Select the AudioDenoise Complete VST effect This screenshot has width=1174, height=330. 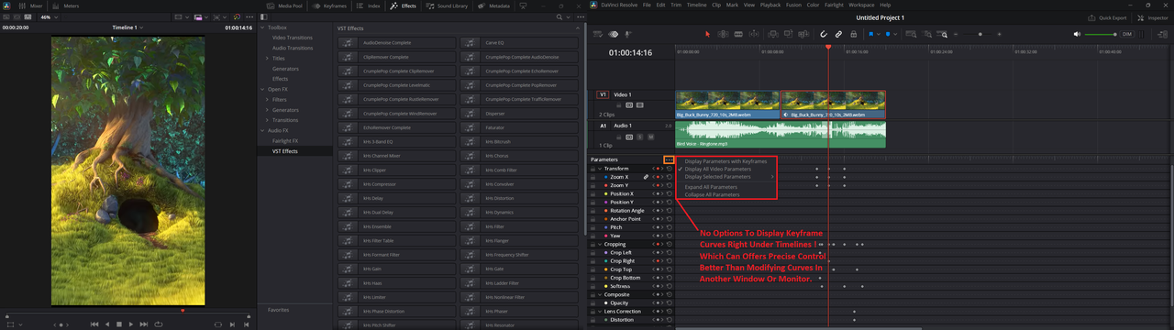click(x=396, y=43)
